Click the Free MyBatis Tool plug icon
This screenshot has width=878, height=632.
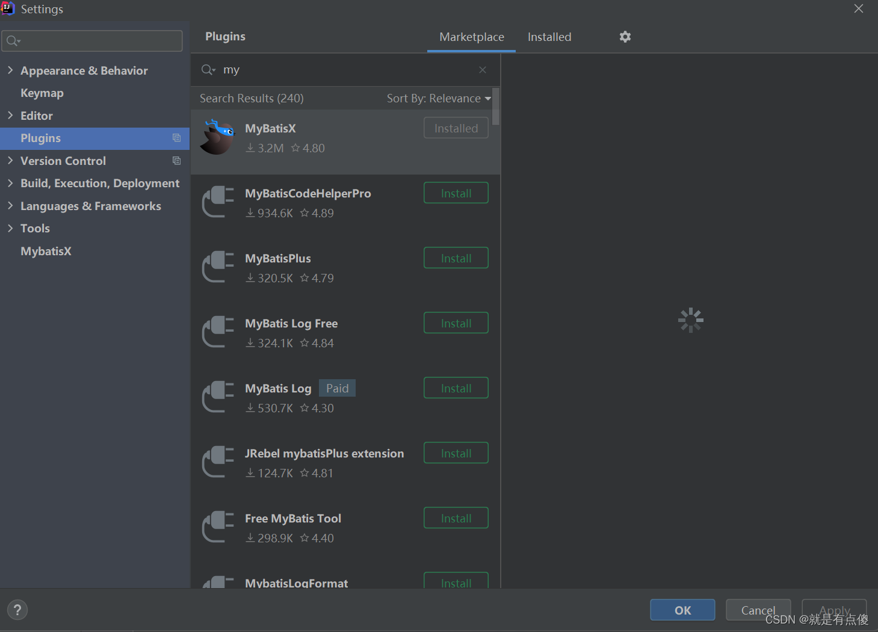pos(218,527)
